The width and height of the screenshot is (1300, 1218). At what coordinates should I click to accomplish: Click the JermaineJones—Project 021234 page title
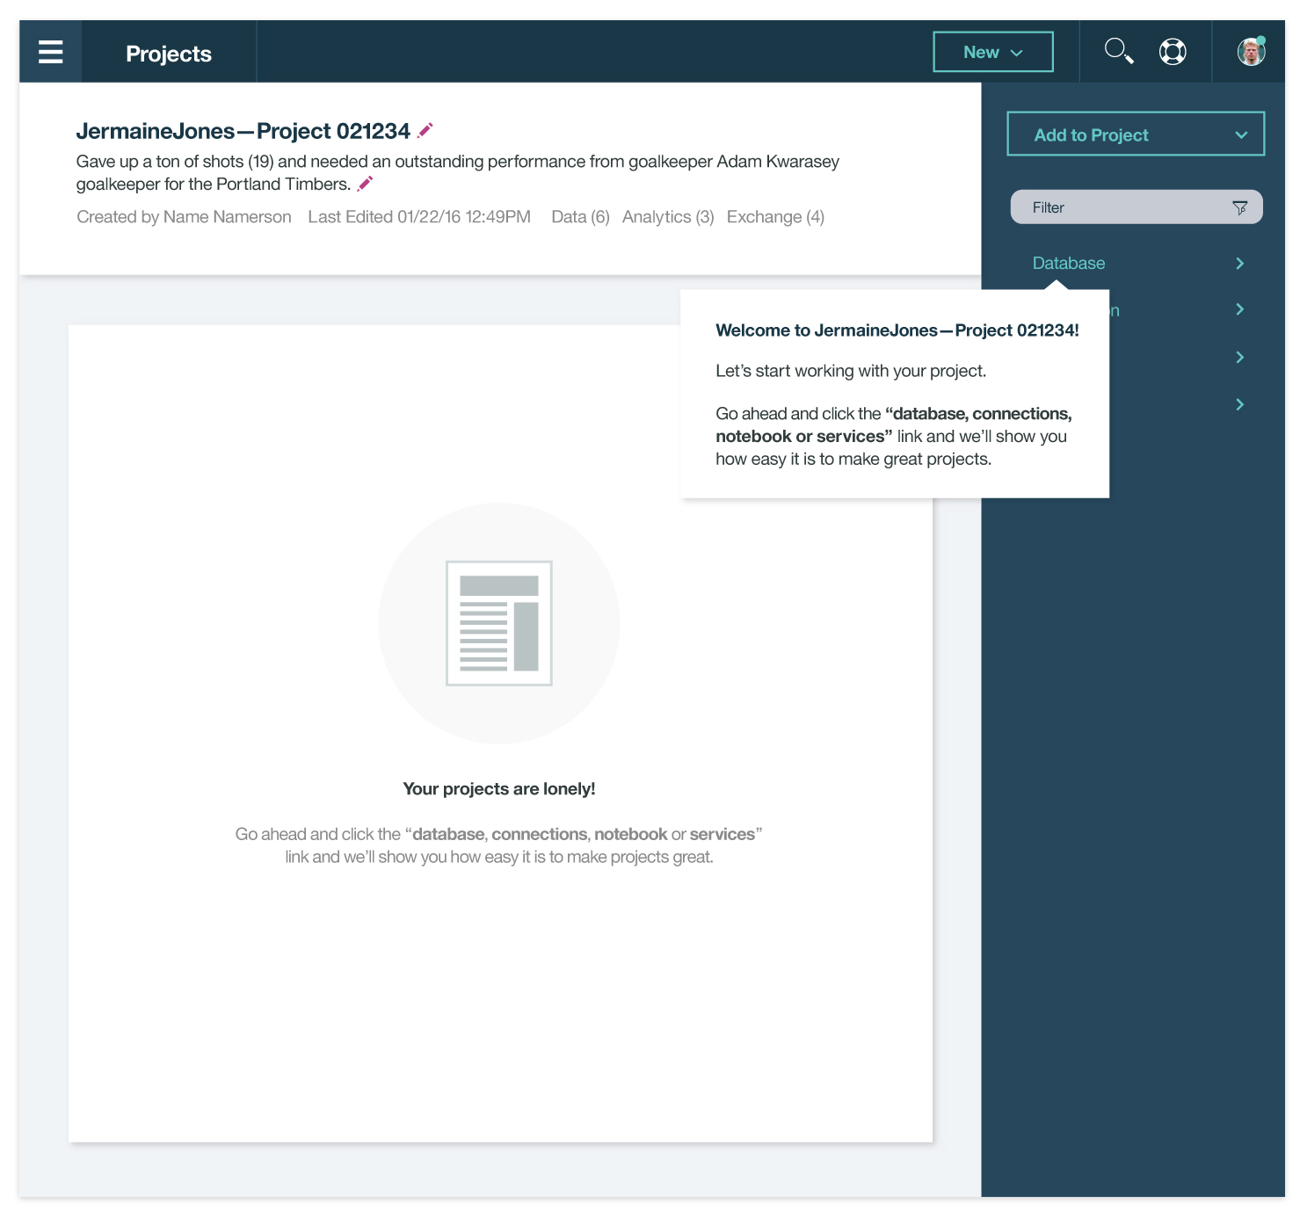point(243,131)
